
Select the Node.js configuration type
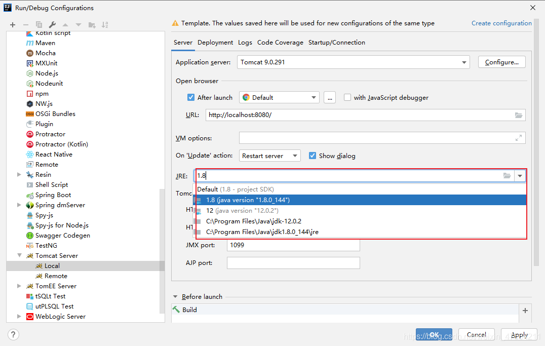[x=47, y=73]
